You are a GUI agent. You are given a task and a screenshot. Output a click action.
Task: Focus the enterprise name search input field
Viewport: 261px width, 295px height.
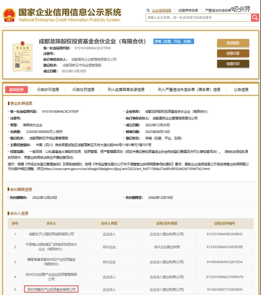(x=198, y=18)
